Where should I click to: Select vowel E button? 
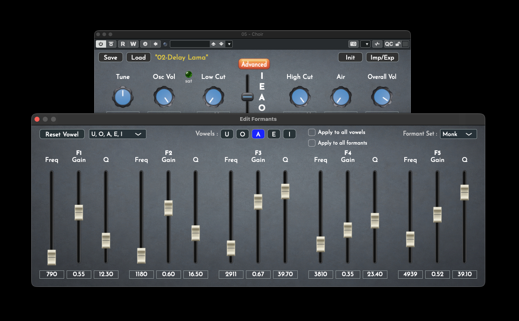pyautogui.click(x=274, y=134)
